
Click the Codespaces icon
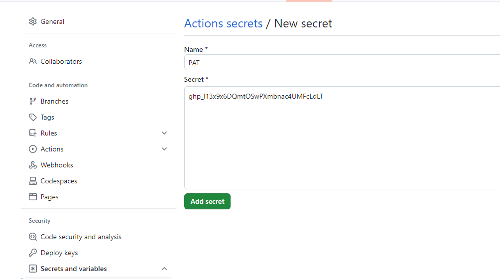pos(33,181)
